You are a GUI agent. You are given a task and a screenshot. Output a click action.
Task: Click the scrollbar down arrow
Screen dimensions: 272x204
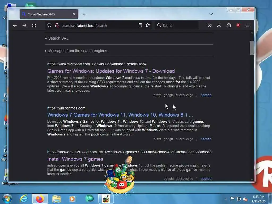click(252, 179)
